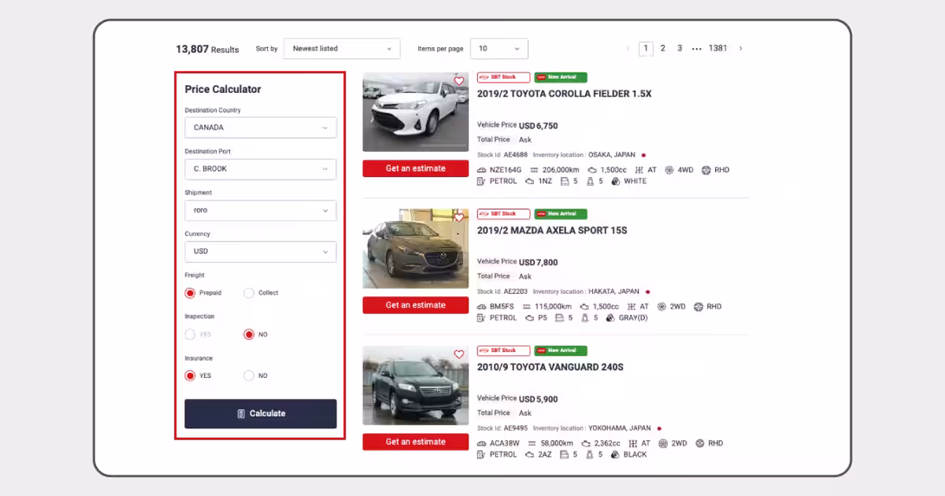
Task: Go to results page 3
Action: pyautogui.click(x=680, y=48)
